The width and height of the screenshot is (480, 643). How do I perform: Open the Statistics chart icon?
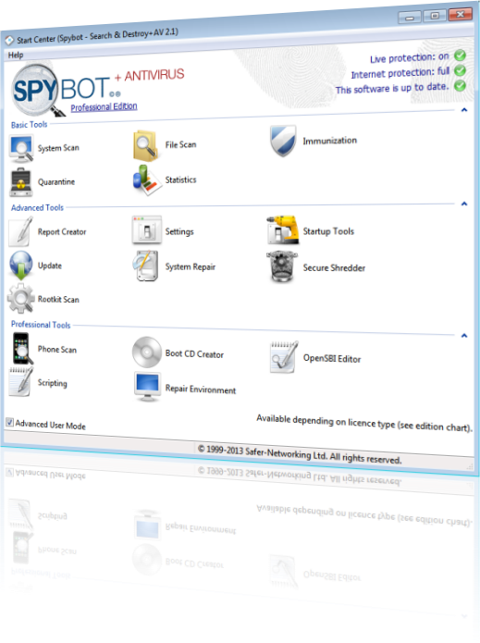(147, 180)
